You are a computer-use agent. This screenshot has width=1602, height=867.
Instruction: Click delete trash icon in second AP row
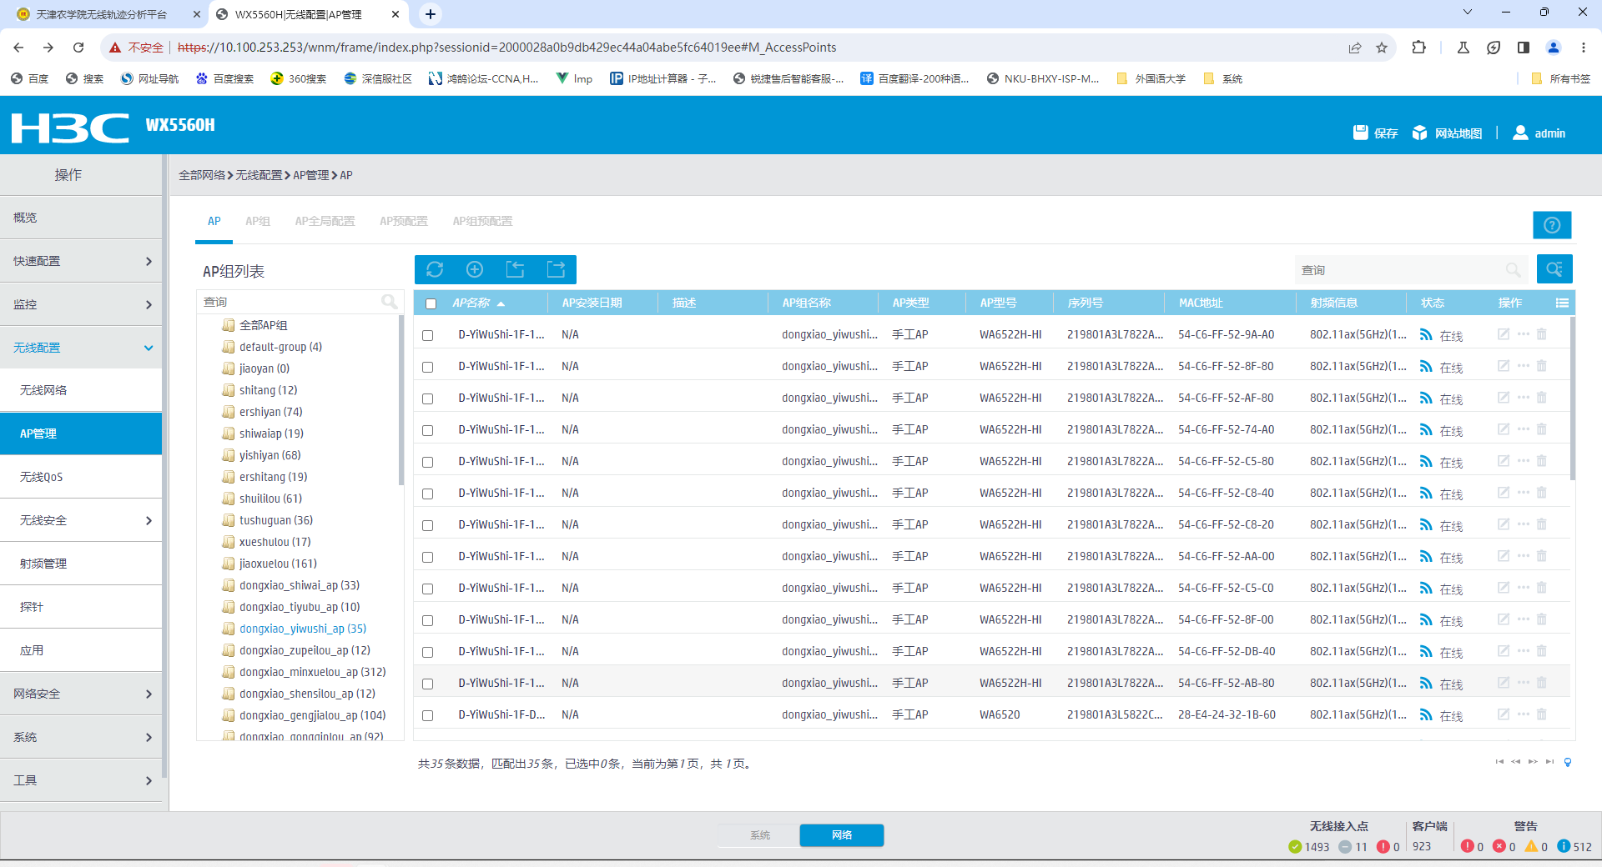1542,366
